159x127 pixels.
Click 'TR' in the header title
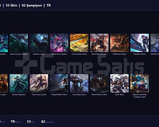coord(49,5)
